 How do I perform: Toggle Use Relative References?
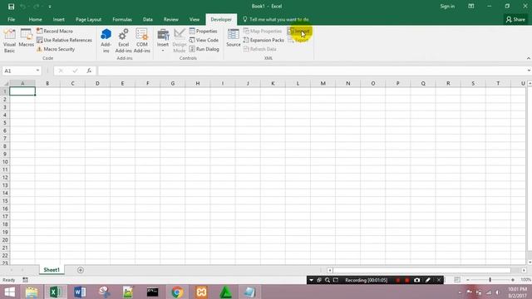[x=64, y=40]
